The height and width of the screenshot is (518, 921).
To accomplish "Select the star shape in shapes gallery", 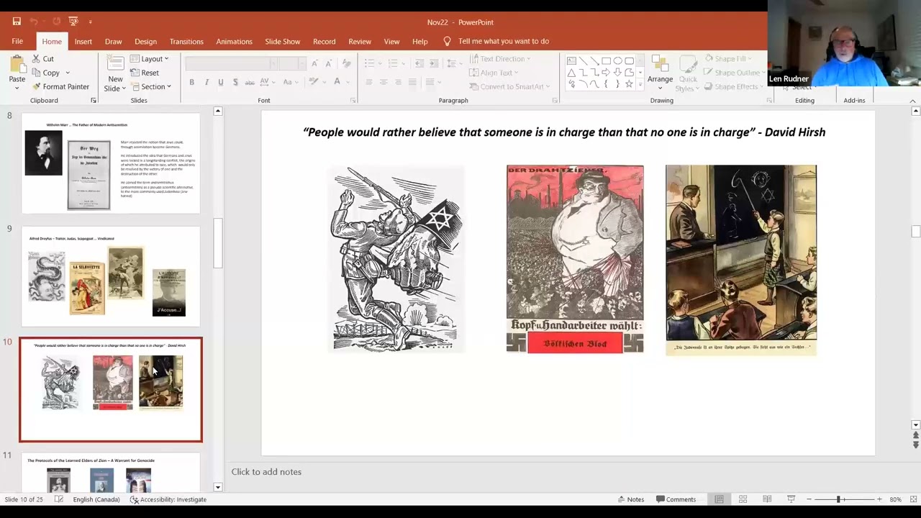I will [629, 84].
